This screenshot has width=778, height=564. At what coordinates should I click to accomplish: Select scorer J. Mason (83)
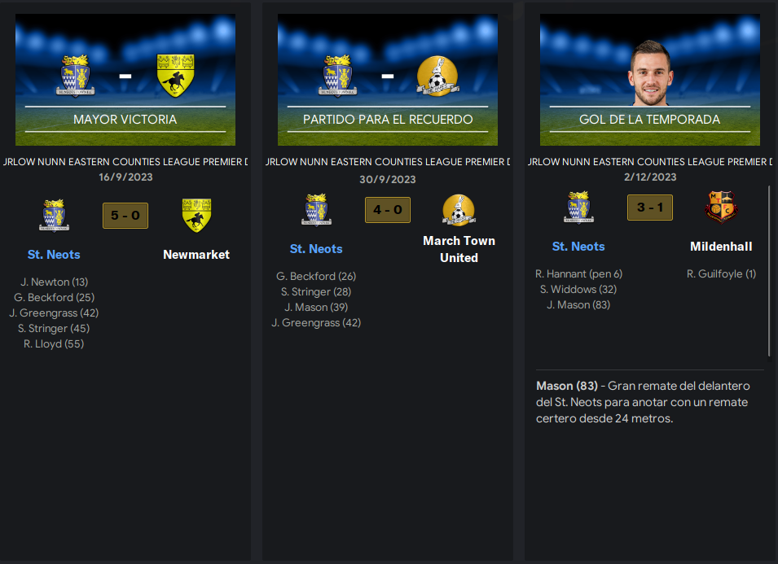pyautogui.click(x=578, y=305)
